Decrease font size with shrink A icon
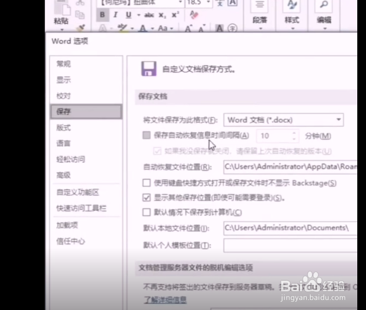 202,28
